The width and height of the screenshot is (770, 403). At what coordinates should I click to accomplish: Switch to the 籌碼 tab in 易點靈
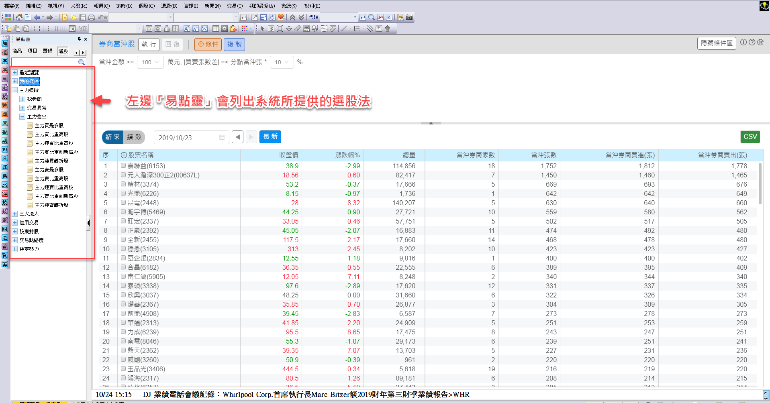(48, 51)
